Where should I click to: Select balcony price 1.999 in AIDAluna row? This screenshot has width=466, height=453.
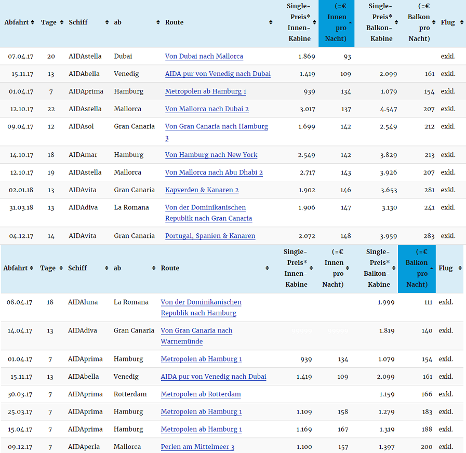click(386, 302)
